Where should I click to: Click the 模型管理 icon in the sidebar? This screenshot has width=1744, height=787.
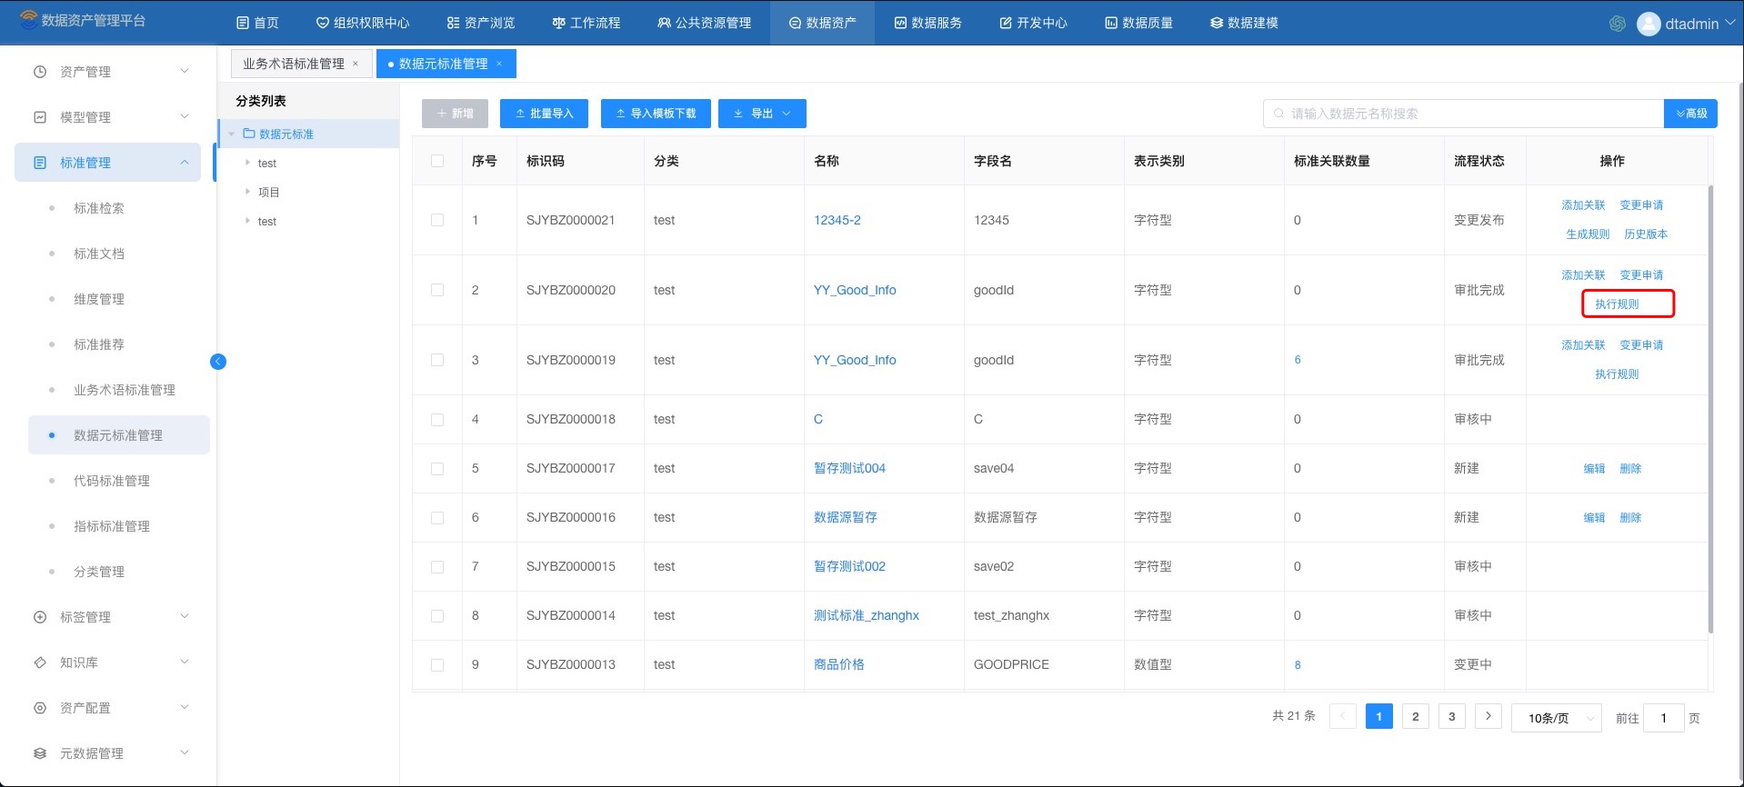40,117
